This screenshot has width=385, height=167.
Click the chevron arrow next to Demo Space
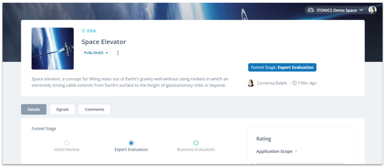[361, 10]
